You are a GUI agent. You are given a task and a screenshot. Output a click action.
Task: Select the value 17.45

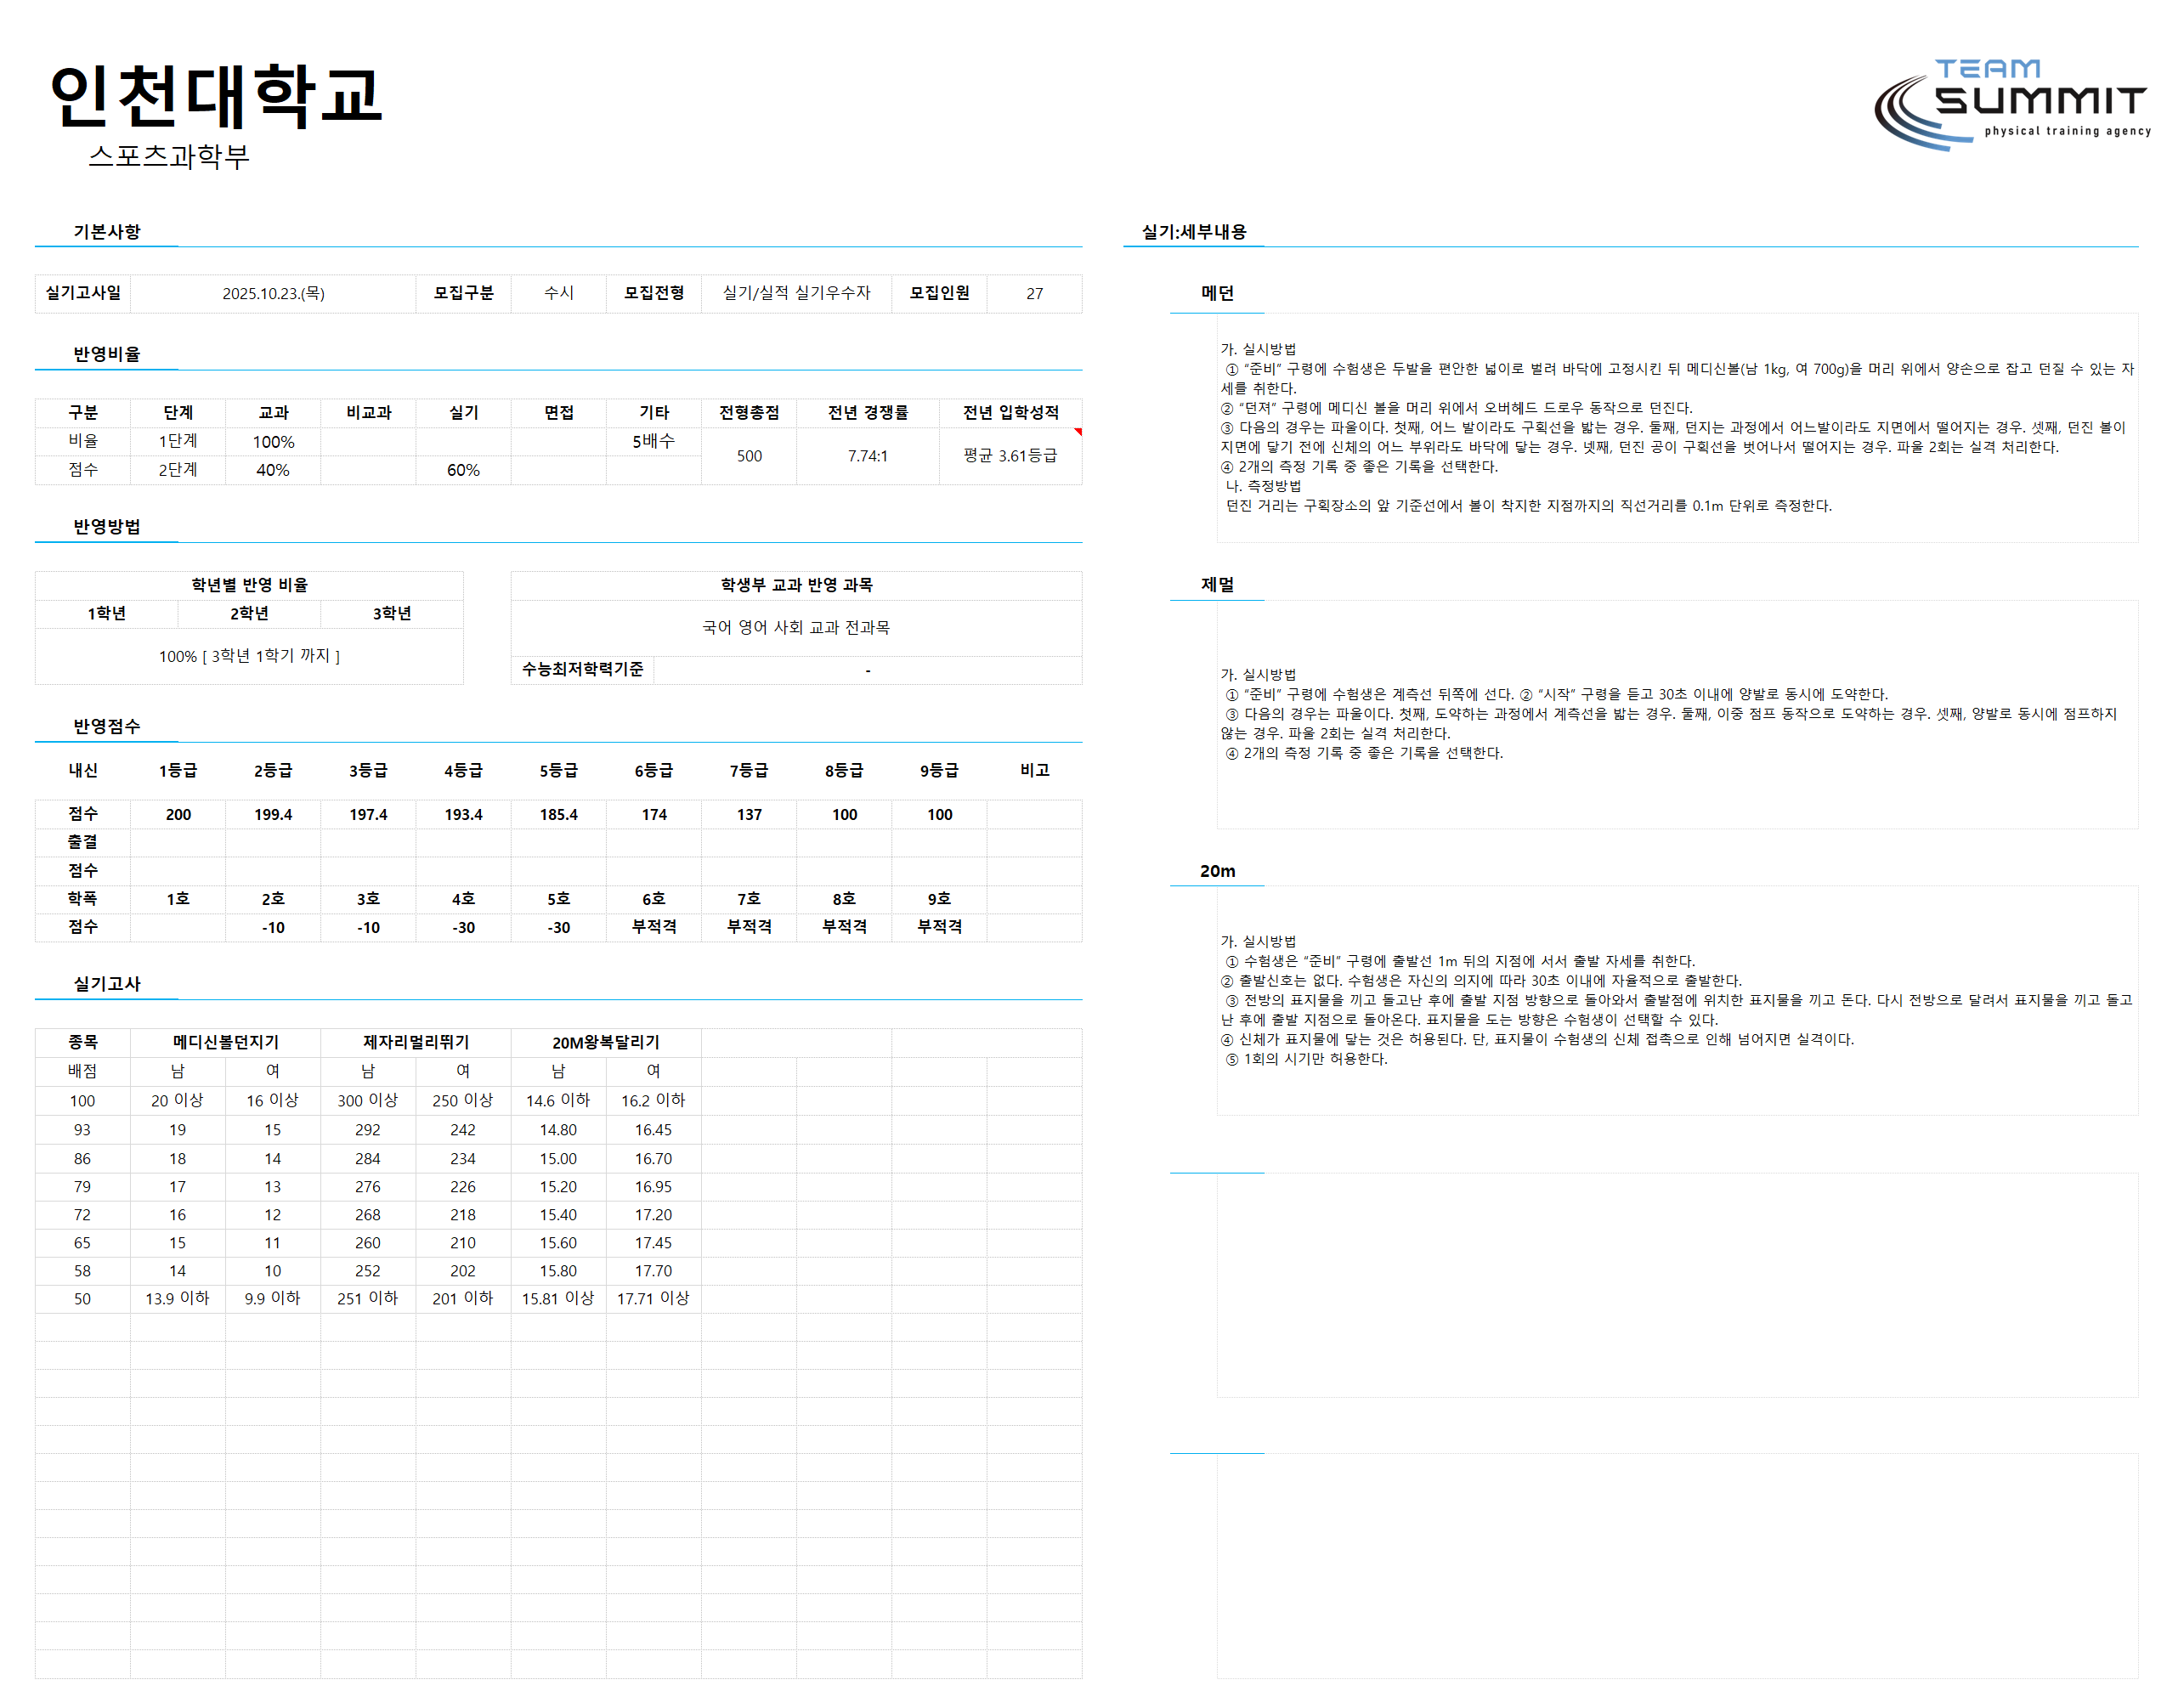(x=654, y=1243)
